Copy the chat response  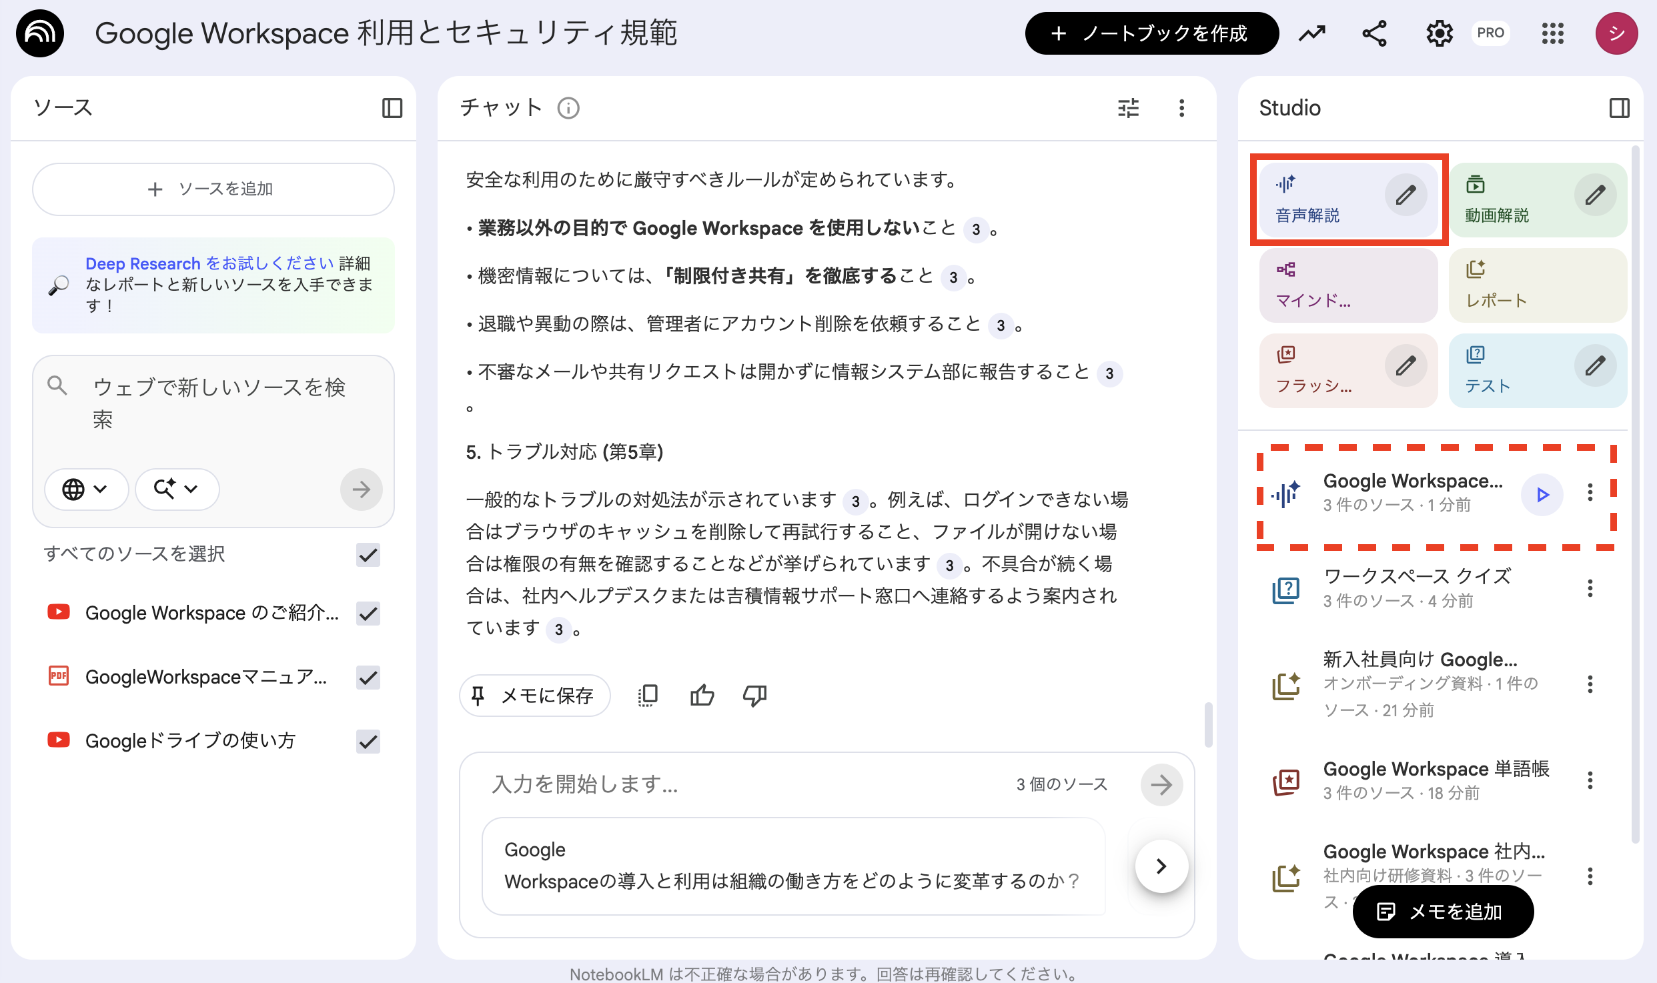pyautogui.click(x=646, y=695)
